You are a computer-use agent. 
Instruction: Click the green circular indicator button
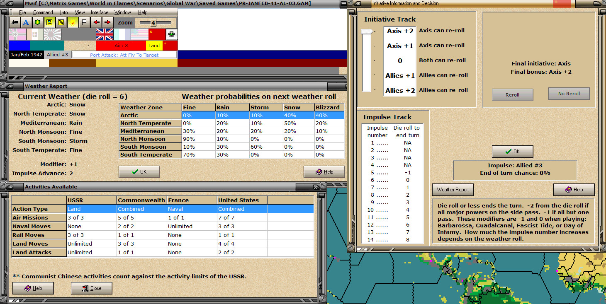pyautogui.click(x=172, y=34)
